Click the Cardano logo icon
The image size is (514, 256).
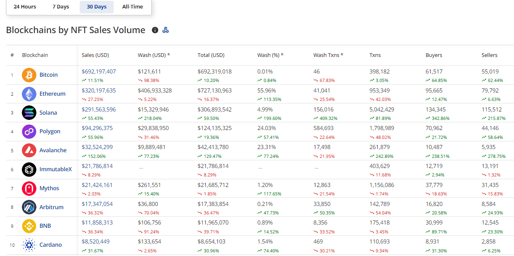29,245
